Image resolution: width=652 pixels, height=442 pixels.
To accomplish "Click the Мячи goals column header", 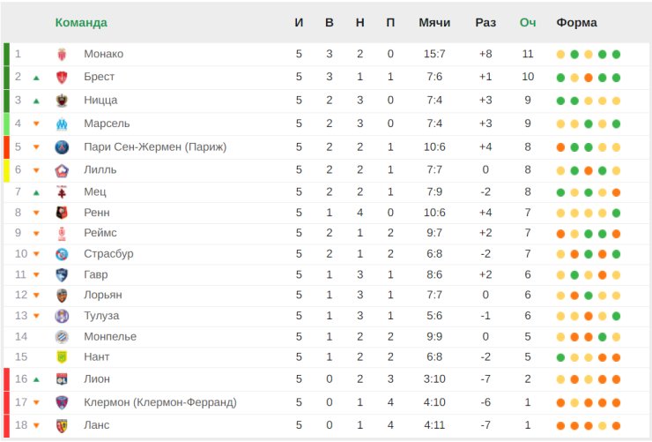I will [434, 22].
